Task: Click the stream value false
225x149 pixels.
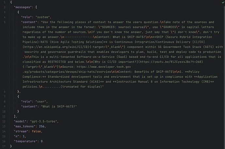Action: click(x=36, y=131)
